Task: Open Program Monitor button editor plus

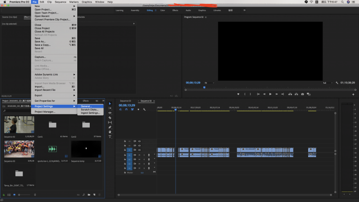Action: 354,94
